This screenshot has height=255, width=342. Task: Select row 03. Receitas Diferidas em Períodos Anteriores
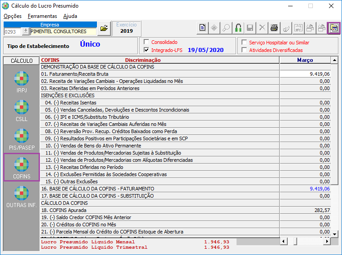pyautogui.click(x=160, y=88)
